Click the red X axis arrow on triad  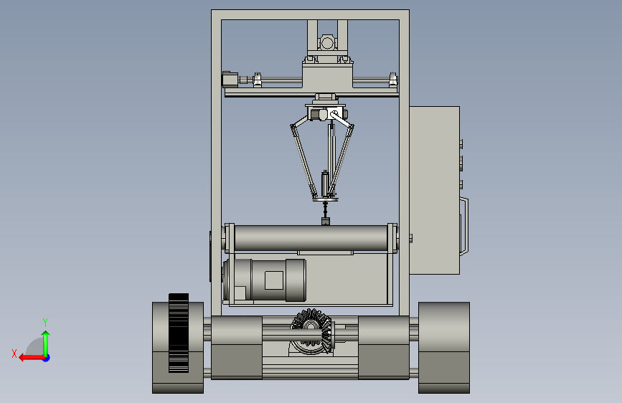click(31, 358)
